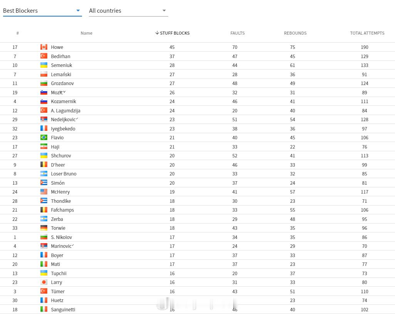The image size is (395, 314).
Task: Sort table by REBOUNDS column
Action: (295, 33)
